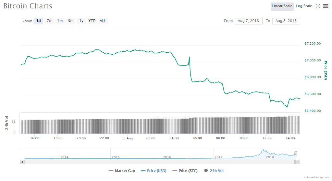Select the YTD zoom range
The height and width of the screenshot is (181, 332).
(92, 21)
